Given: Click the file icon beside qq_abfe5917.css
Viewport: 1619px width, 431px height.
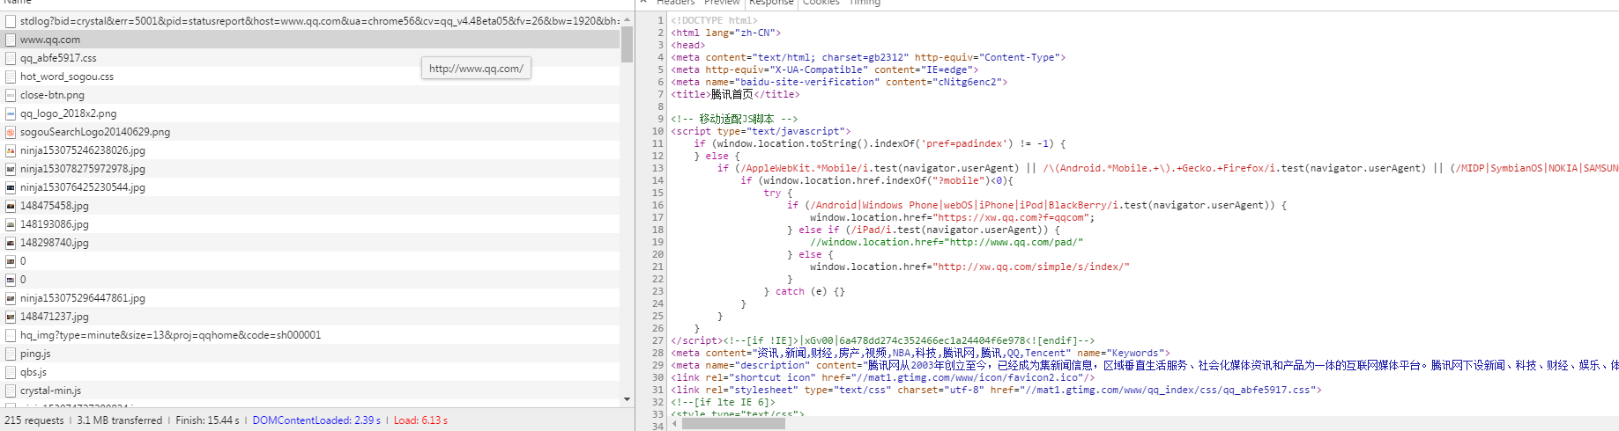Looking at the screenshot, I should point(11,58).
